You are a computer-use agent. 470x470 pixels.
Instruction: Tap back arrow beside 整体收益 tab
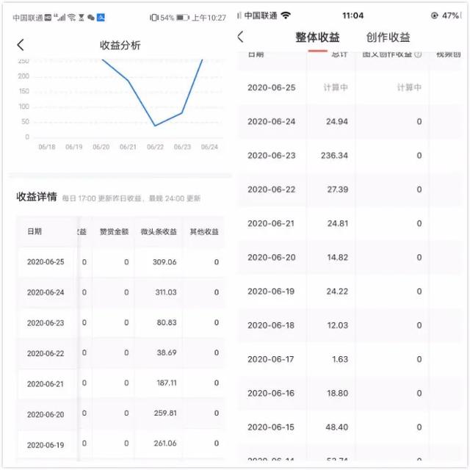[x=241, y=37]
